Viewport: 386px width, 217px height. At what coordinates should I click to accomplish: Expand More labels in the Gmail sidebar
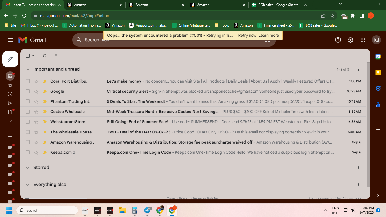(10, 121)
